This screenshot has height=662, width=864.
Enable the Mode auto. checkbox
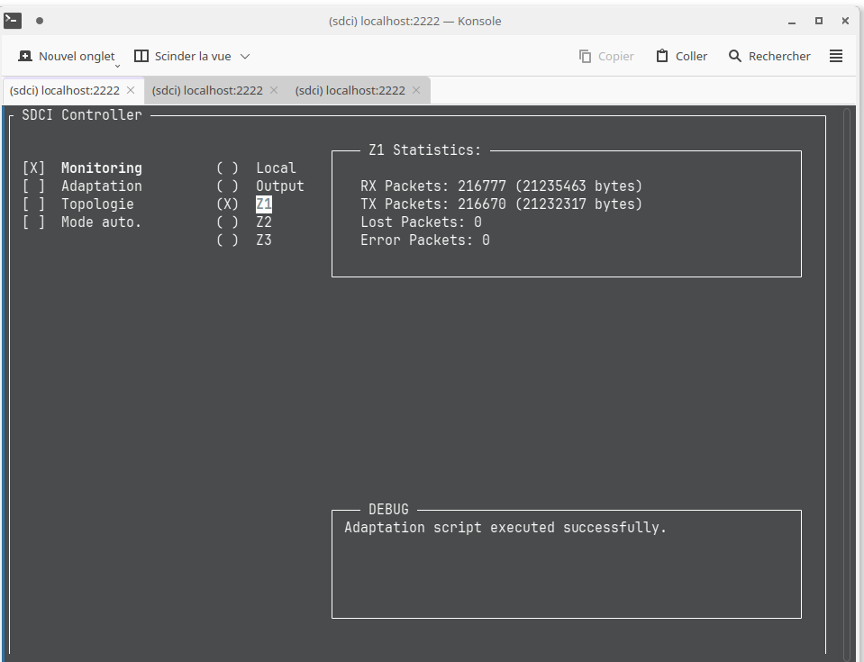(x=33, y=222)
